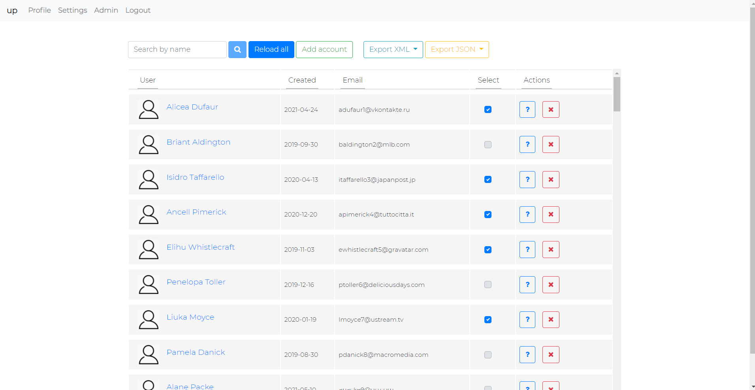Check the Briant Aldington select checkbox
Viewport: 755px width, 390px height.
pos(488,145)
